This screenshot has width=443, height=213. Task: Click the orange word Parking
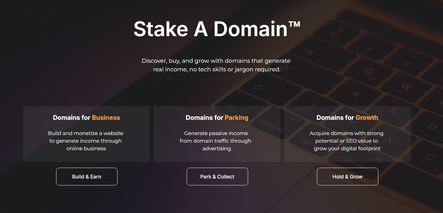tap(236, 118)
